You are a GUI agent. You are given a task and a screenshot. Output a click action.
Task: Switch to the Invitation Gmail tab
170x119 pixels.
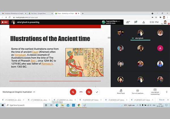(x=14, y=13)
